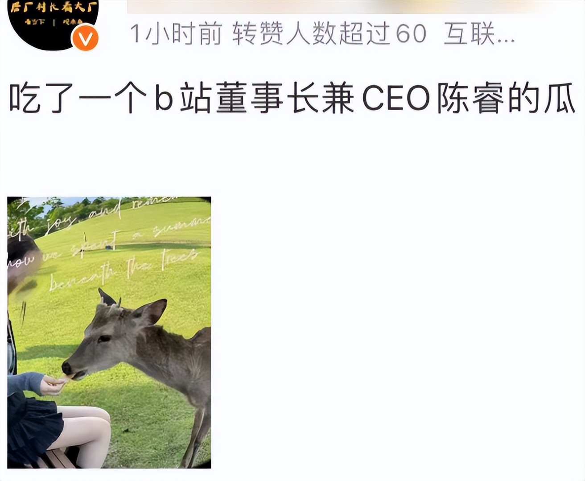The width and height of the screenshot is (585, 481).
Task: Open the deer photo thumbnail
Action: tap(109, 332)
